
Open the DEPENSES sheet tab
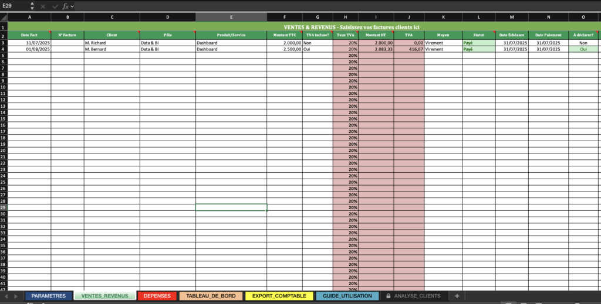(x=157, y=296)
